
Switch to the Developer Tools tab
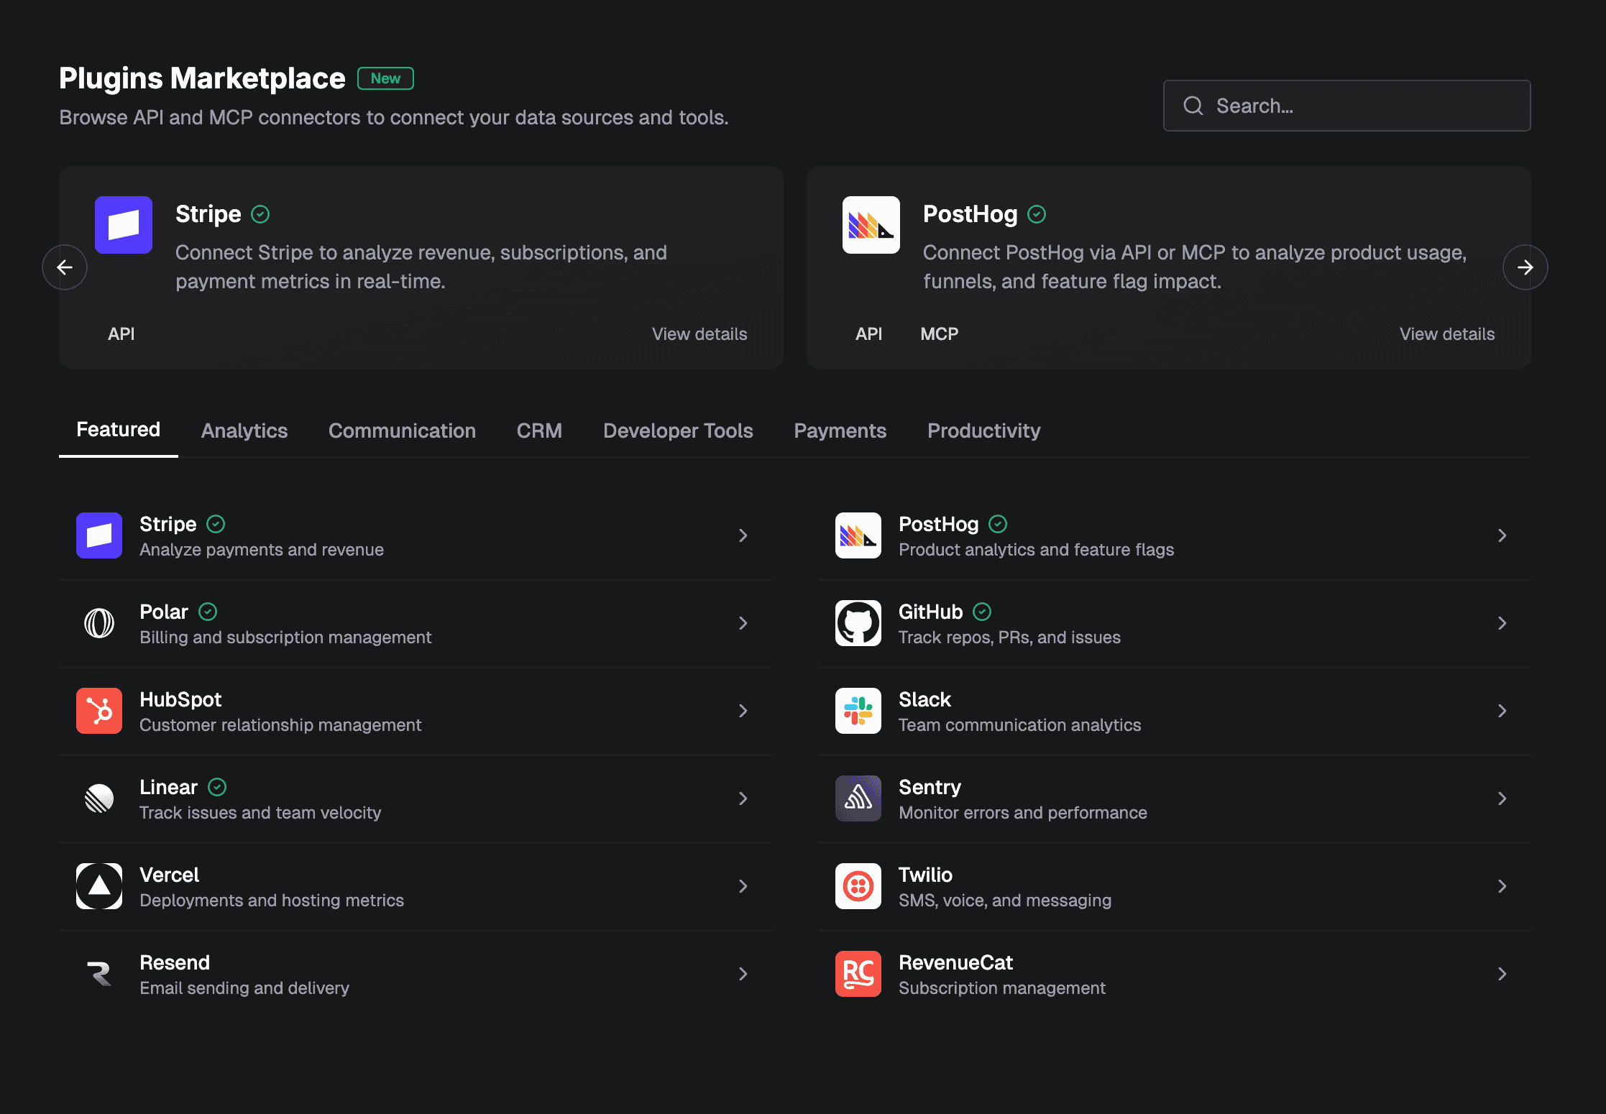coord(678,431)
